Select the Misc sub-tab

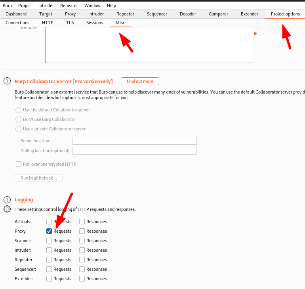coord(120,23)
